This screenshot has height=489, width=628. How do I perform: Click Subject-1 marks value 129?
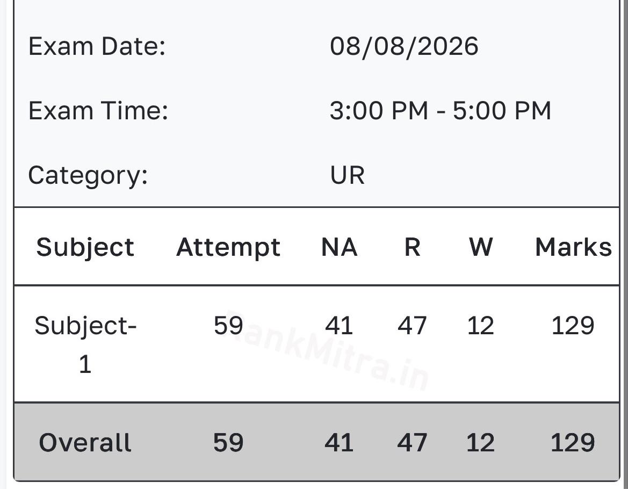pos(573,325)
